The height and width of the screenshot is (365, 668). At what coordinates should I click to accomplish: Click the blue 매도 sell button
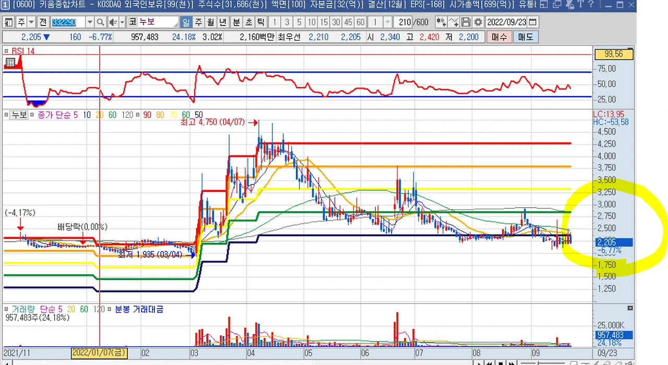[x=526, y=38]
